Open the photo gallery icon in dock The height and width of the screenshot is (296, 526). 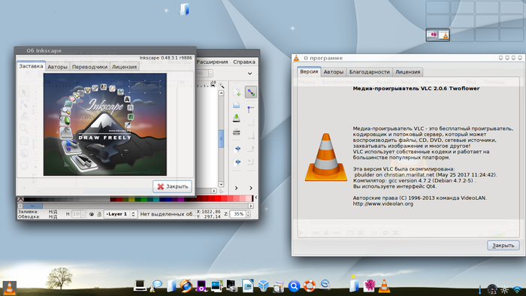[x=216, y=285]
